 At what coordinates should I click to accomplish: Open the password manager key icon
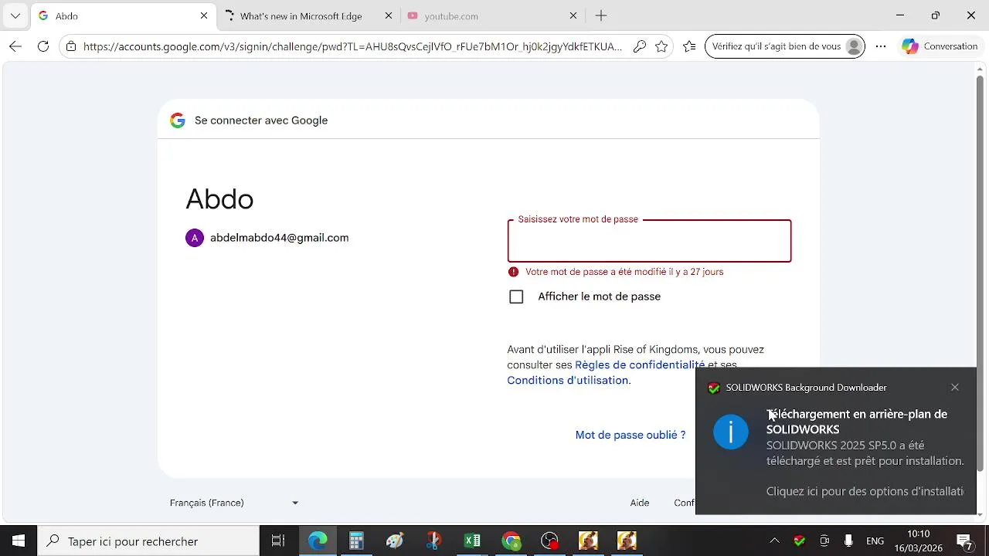(x=640, y=46)
